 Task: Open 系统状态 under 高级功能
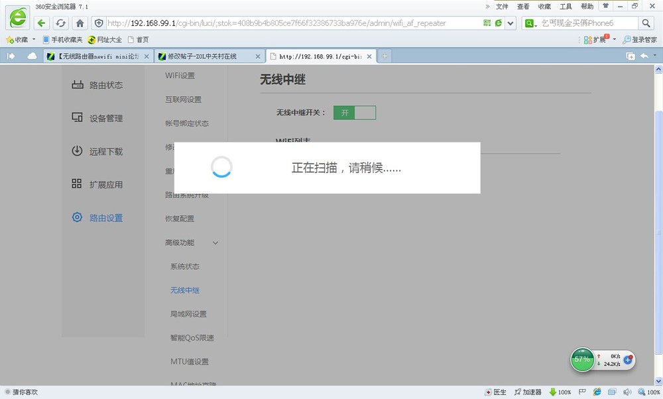click(x=184, y=266)
